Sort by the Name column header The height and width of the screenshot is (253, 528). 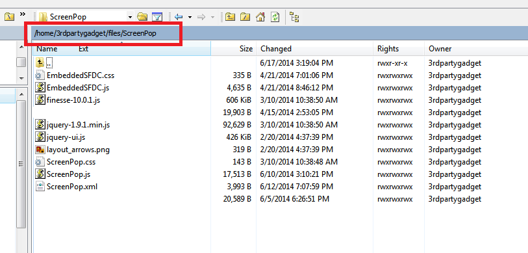47,49
